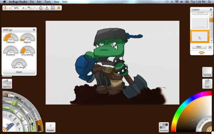
Task: Select the selection rectangle tool
Action: (5, 114)
